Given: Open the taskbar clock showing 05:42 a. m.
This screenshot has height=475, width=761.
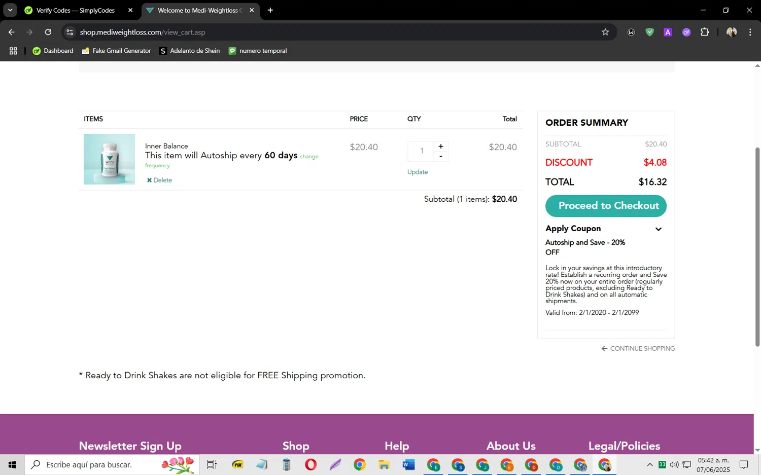Looking at the screenshot, I should click(713, 465).
